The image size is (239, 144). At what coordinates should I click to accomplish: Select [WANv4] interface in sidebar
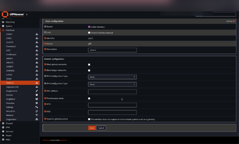[x=20, y=83]
